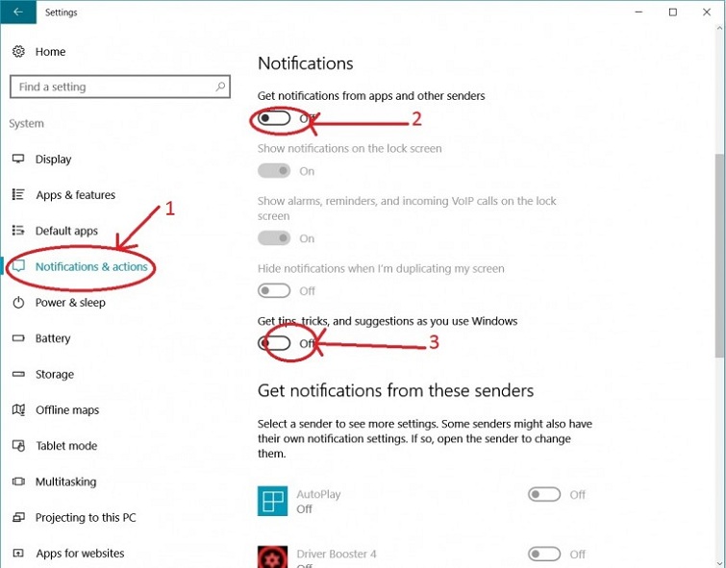This screenshot has width=726, height=568.
Task: Enable AutoPlay notifications toggle
Action: (544, 495)
